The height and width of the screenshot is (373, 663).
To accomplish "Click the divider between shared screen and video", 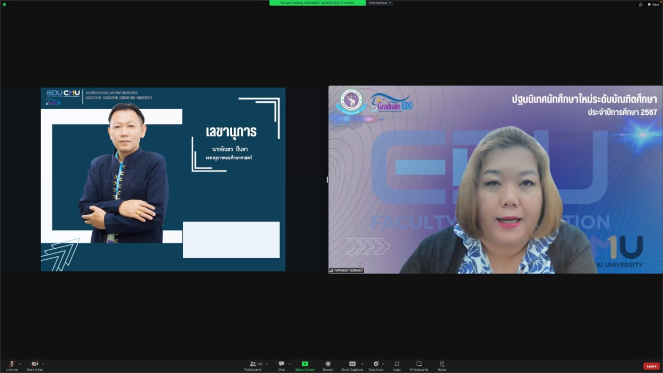I will (x=327, y=180).
